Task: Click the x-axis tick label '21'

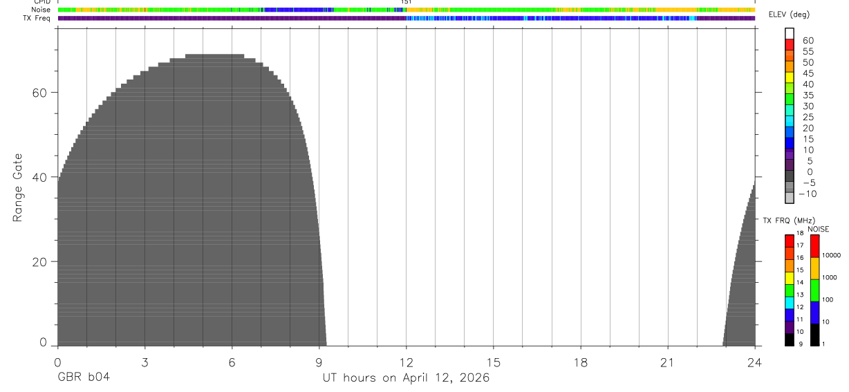Action: [668, 362]
